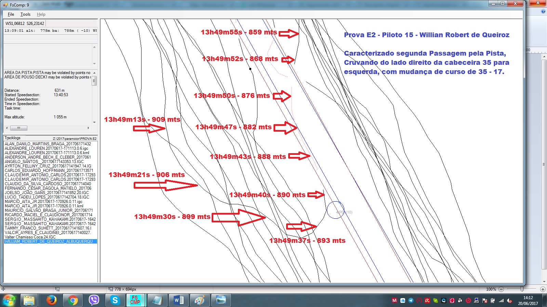The height and width of the screenshot is (307, 547).
Task: Open Windows Explorer from the taskbar
Action: (x=29, y=300)
